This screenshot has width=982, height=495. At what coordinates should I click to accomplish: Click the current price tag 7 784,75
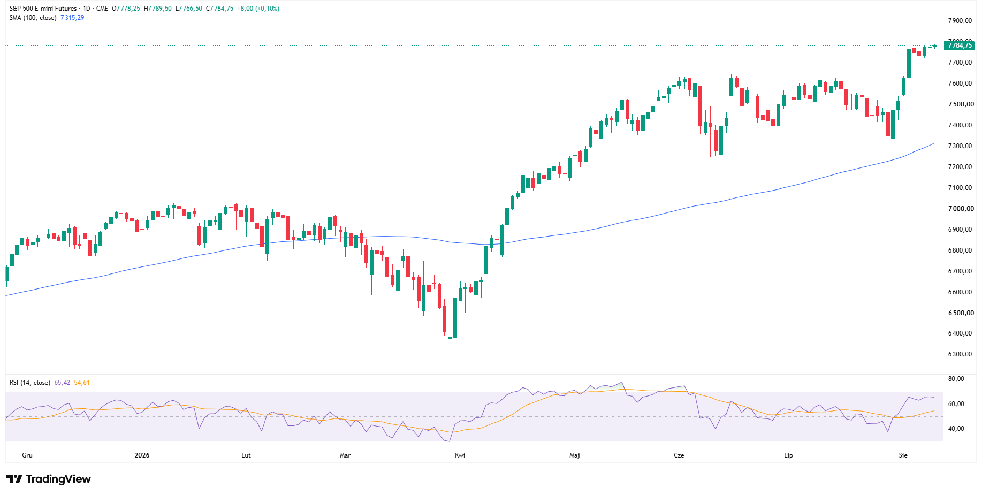click(x=960, y=45)
